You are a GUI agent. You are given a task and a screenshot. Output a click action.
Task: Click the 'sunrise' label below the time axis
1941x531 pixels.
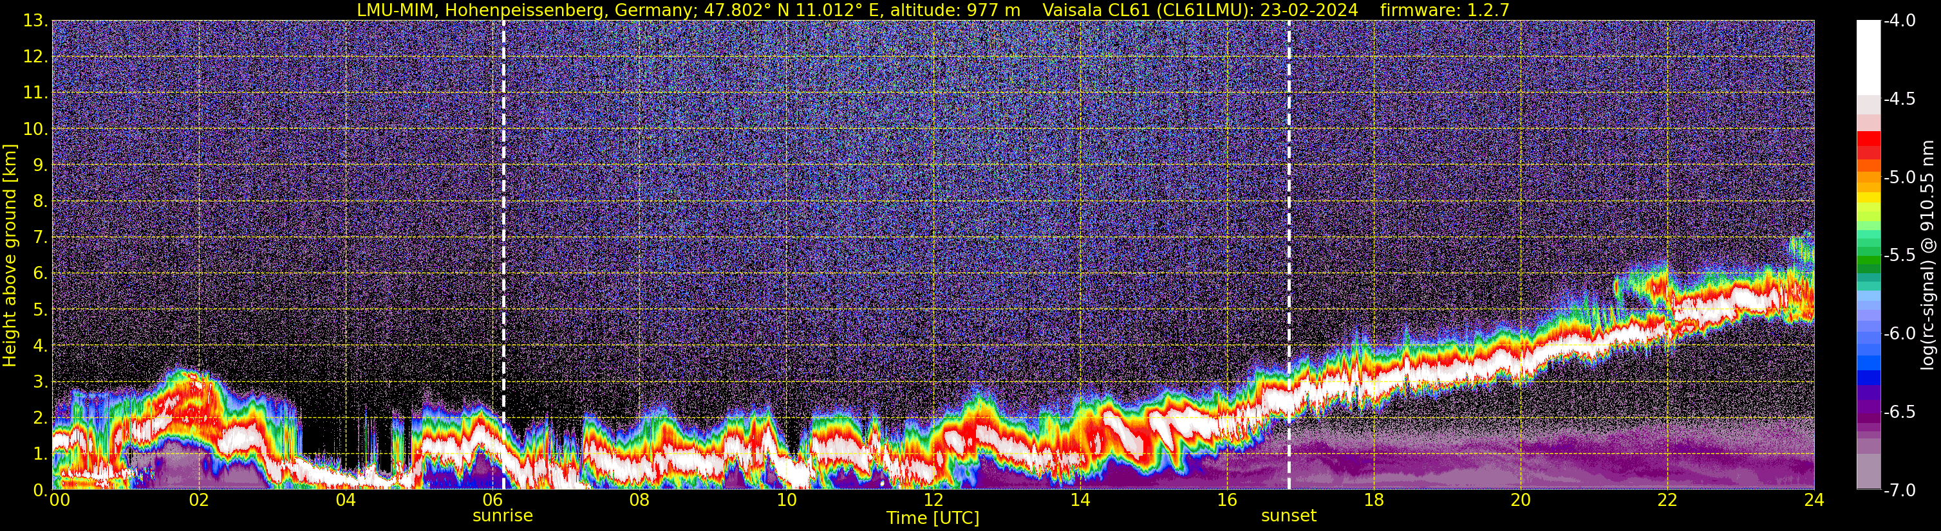point(503,516)
